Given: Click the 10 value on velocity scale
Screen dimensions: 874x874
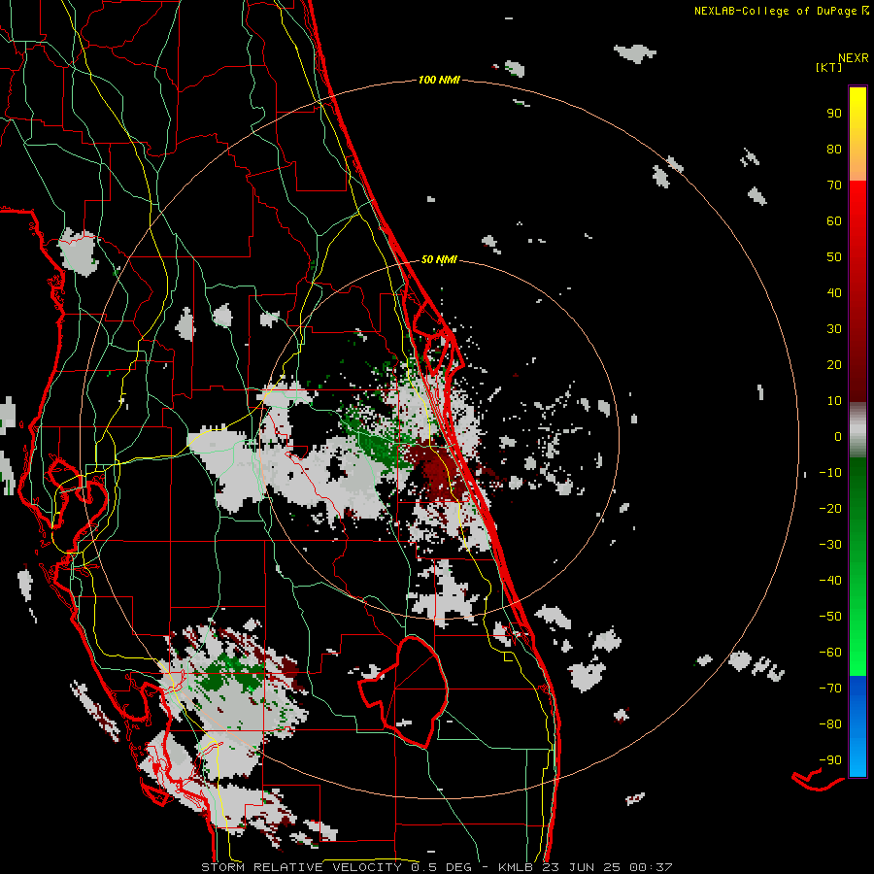Looking at the screenshot, I should (x=834, y=401).
